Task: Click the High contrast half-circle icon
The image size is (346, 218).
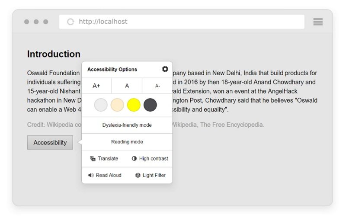Action: pyautogui.click(x=134, y=158)
